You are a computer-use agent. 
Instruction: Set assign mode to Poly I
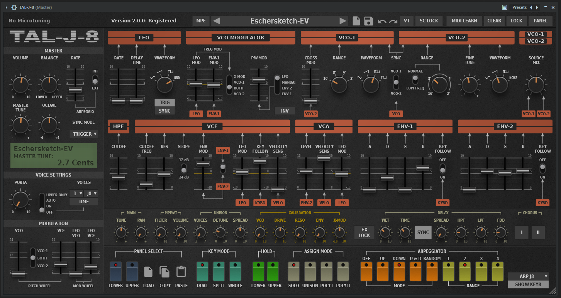click(327, 271)
